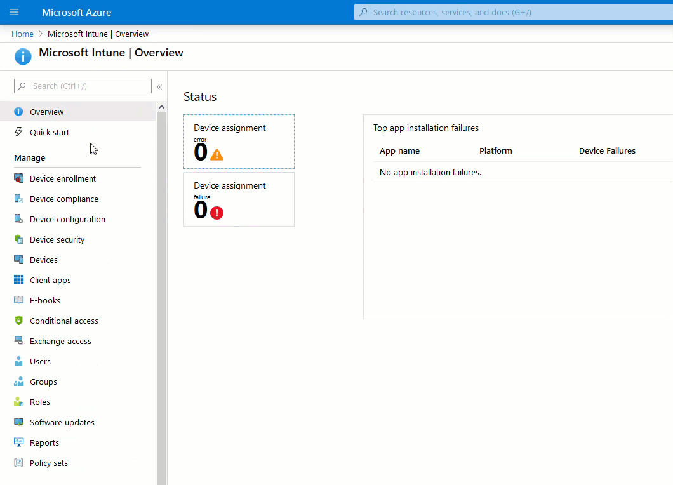Click 'Top app installation failures' heading
The image size is (673, 485).
(x=426, y=128)
